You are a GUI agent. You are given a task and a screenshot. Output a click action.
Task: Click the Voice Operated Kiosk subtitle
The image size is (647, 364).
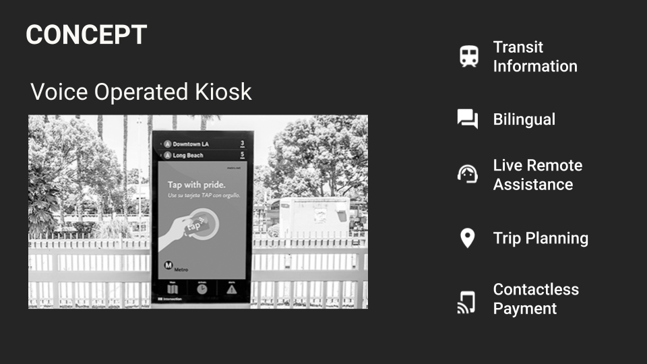(x=141, y=92)
